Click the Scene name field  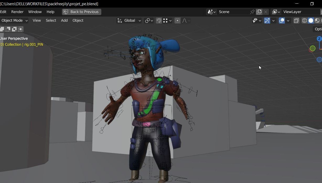[x=233, y=12]
